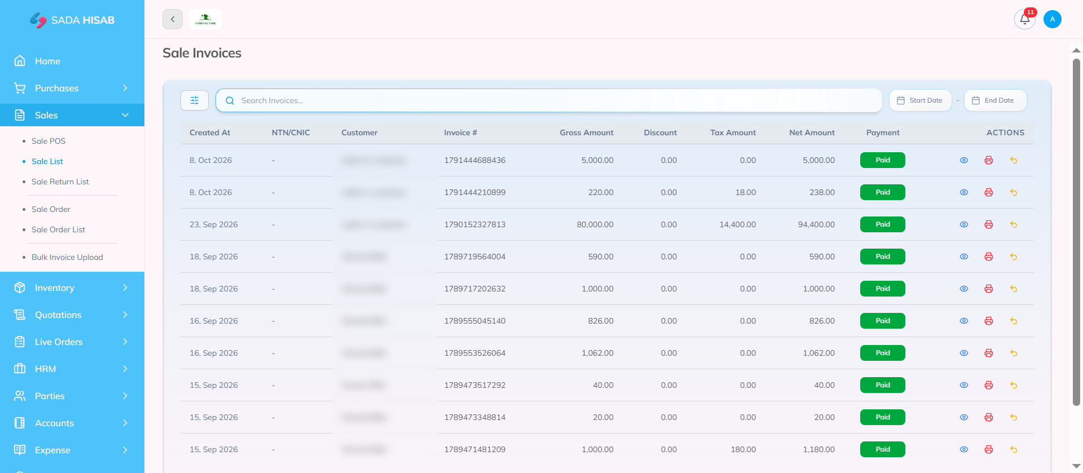Screen dimensions: 1083x473
Task: Open the filter settings icon button
Action: click(x=195, y=100)
